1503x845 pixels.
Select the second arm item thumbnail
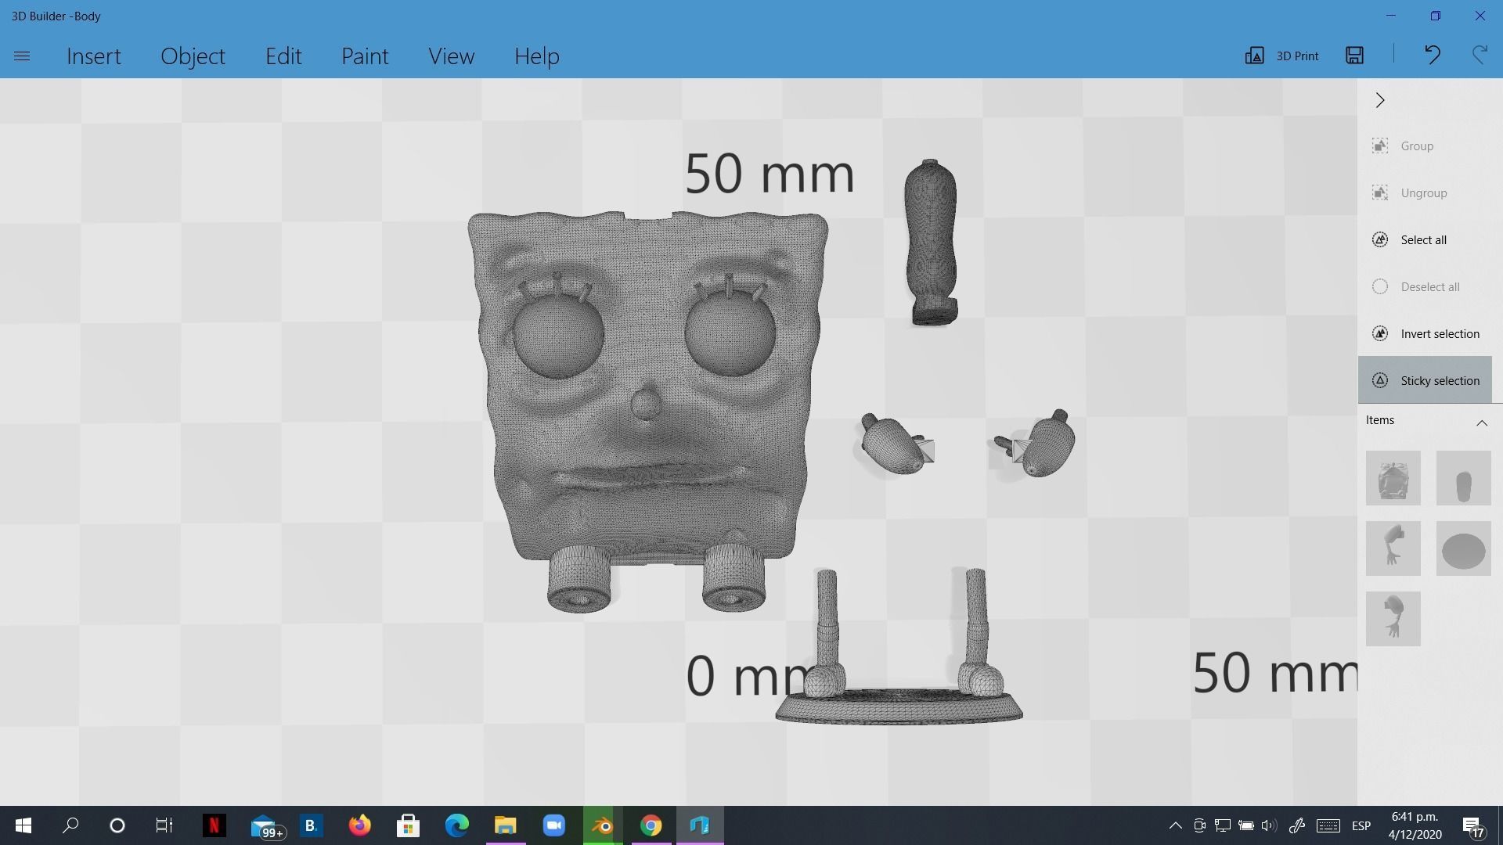(1393, 619)
